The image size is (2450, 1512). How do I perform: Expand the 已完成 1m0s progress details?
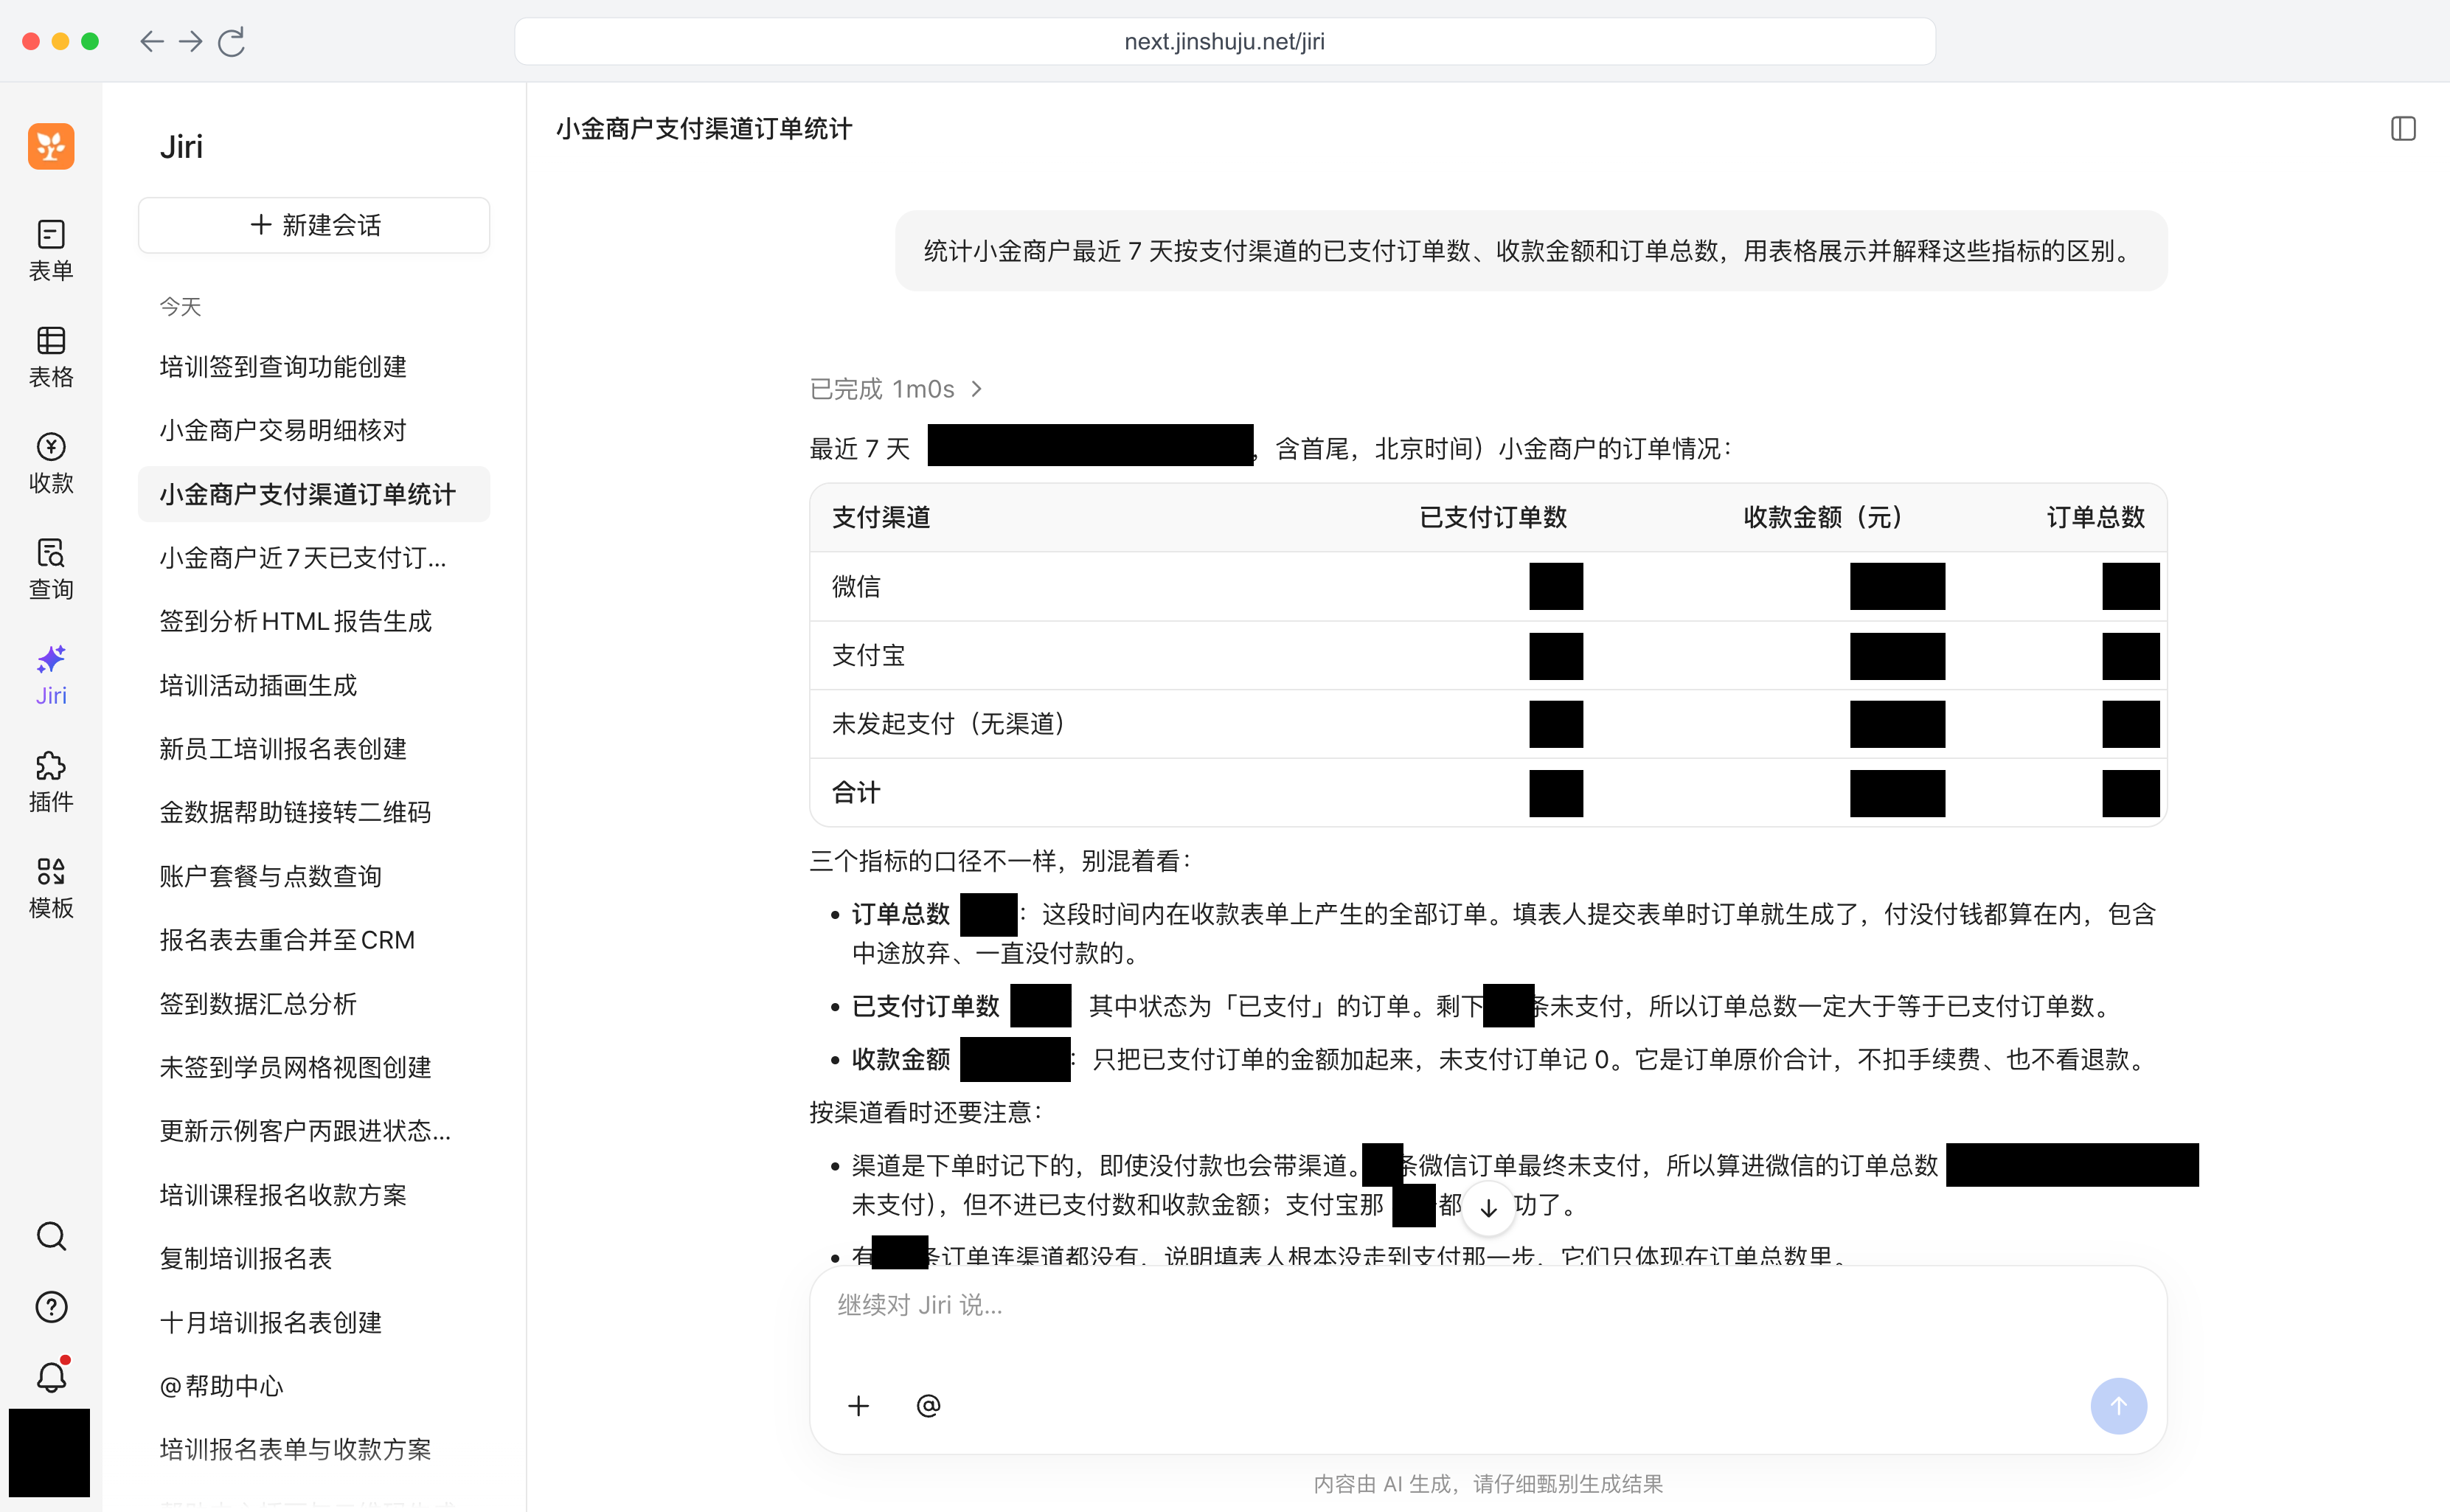pos(896,388)
